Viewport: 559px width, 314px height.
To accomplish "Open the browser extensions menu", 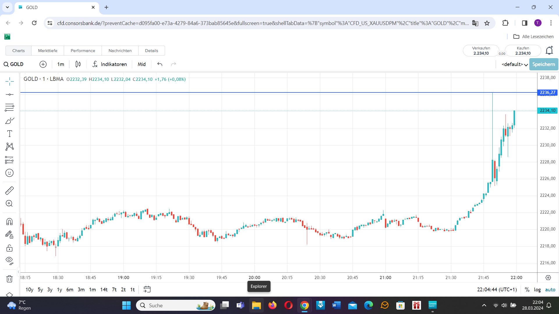I will (x=505, y=23).
